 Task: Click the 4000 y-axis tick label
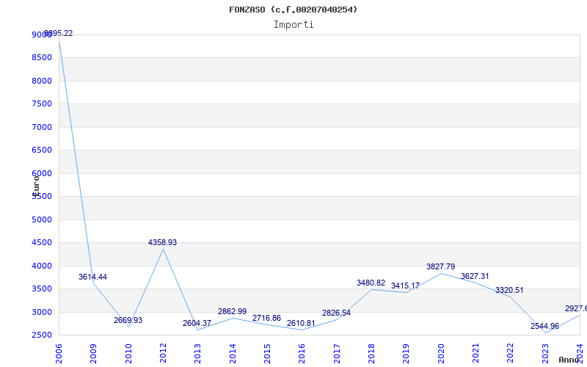[x=42, y=266]
